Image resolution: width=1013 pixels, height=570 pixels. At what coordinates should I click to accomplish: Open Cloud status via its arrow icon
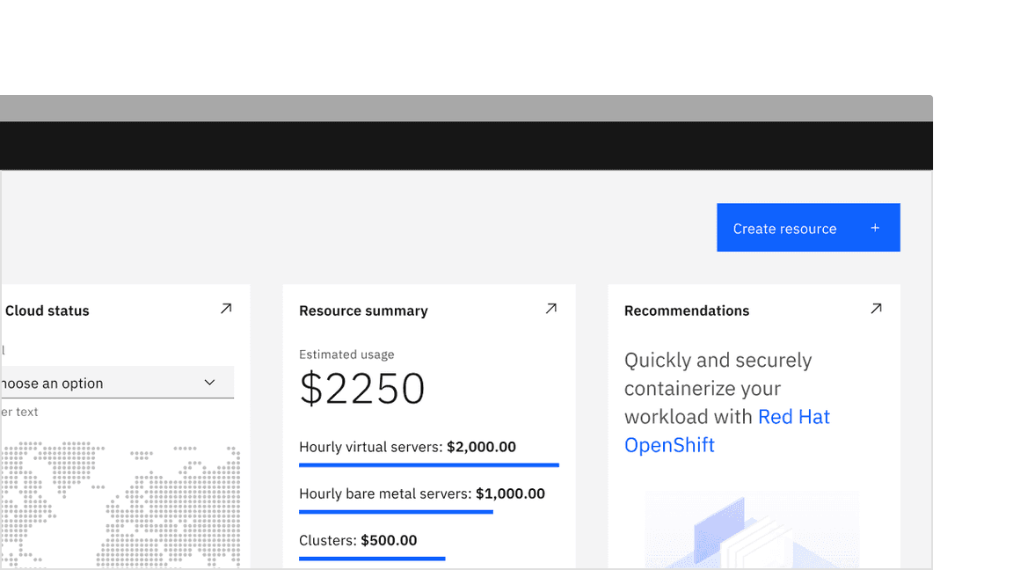coord(226,309)
